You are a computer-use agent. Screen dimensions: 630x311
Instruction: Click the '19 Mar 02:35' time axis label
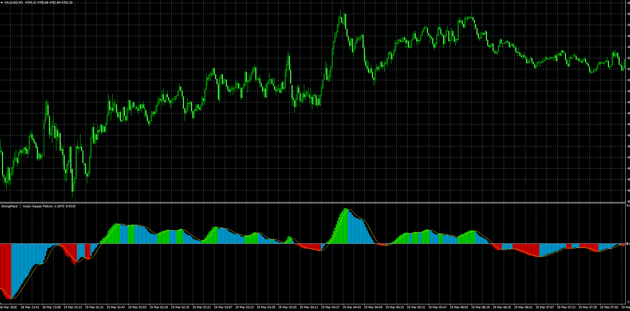tap(180, 307)
